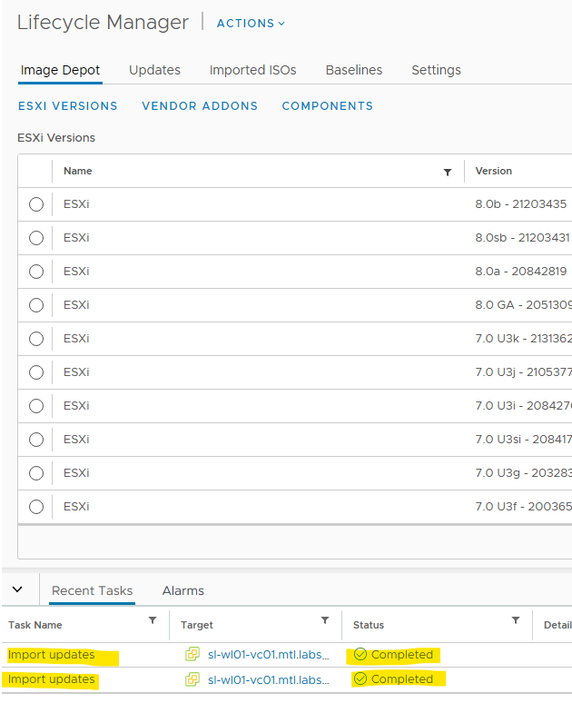Click vCenter icon in first task row
The width and height of the screenshot is (572, 703).
192,655
